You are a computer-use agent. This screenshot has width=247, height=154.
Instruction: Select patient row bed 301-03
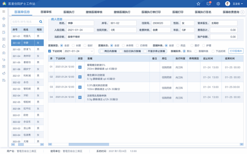(x=28, y=49)
